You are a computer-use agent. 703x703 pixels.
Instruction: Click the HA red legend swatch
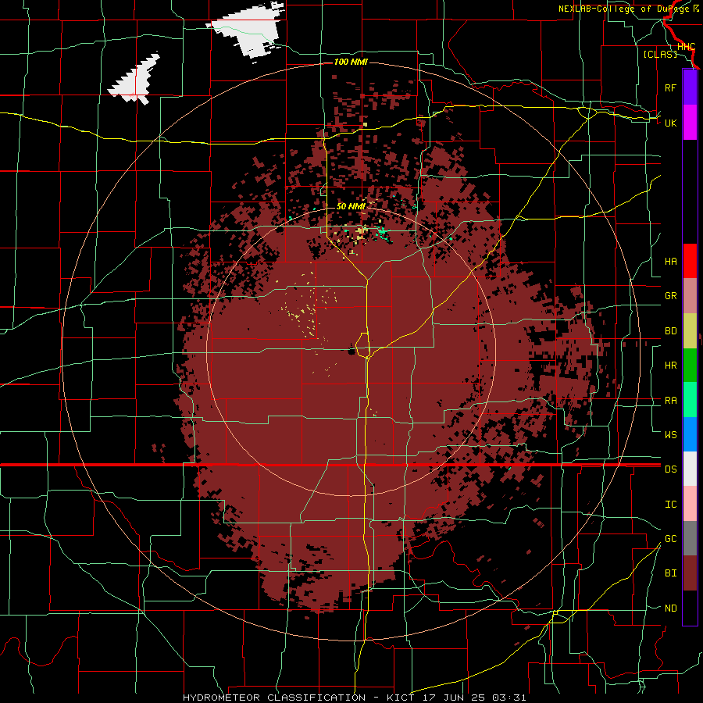pos(690,261)
